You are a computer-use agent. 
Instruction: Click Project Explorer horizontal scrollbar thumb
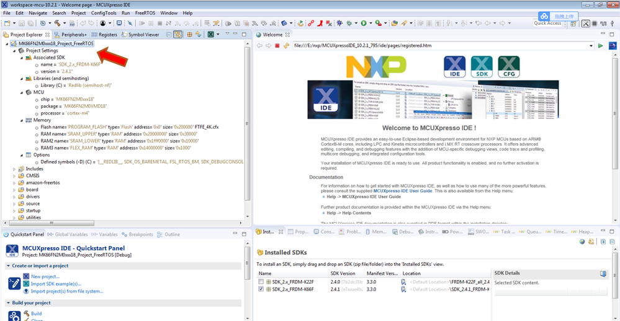[52, 223]
